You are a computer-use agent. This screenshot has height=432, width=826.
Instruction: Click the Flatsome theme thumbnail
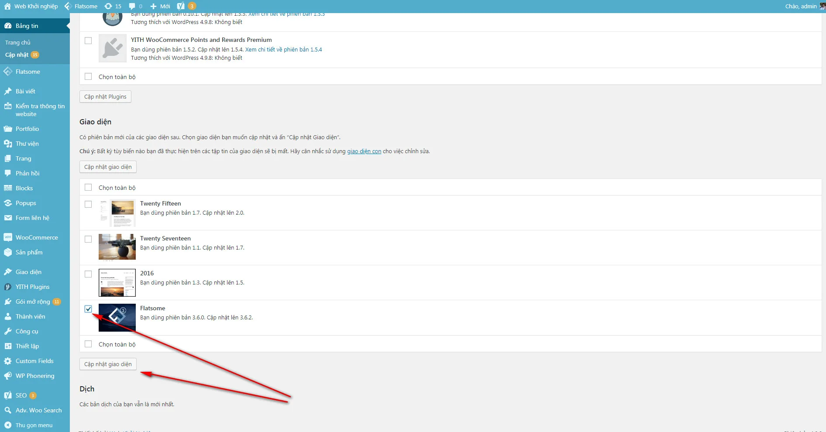[117, 318]
